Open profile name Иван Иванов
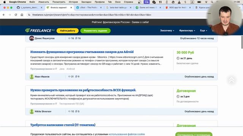Viewport: 243px width, 136px height. (x=42, y=77)
